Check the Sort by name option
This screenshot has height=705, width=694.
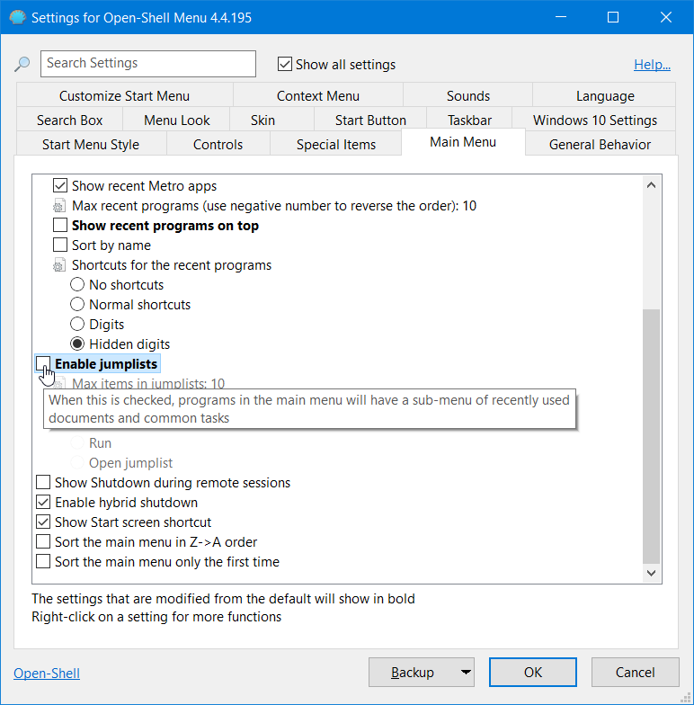click(60, 245)
